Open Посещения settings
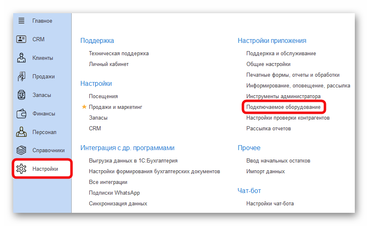 click(103, 97)
